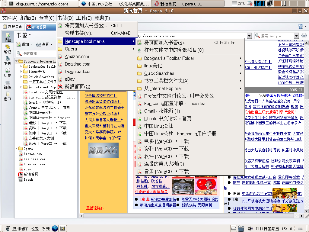The width and height of the screenshot is (309, 232).
Task: Click the 陆风X6 banner image
Action: click(x=104, y=150)
